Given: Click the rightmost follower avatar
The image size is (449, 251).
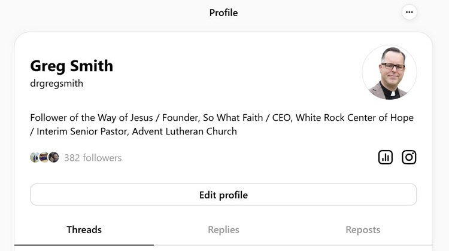Looking at the screenshot, I should tap(54, 158).
